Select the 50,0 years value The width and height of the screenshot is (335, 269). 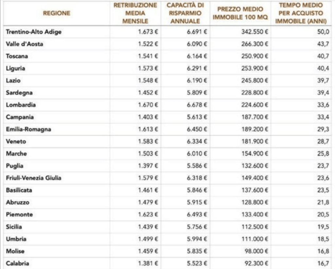click(x=323, y=32)
